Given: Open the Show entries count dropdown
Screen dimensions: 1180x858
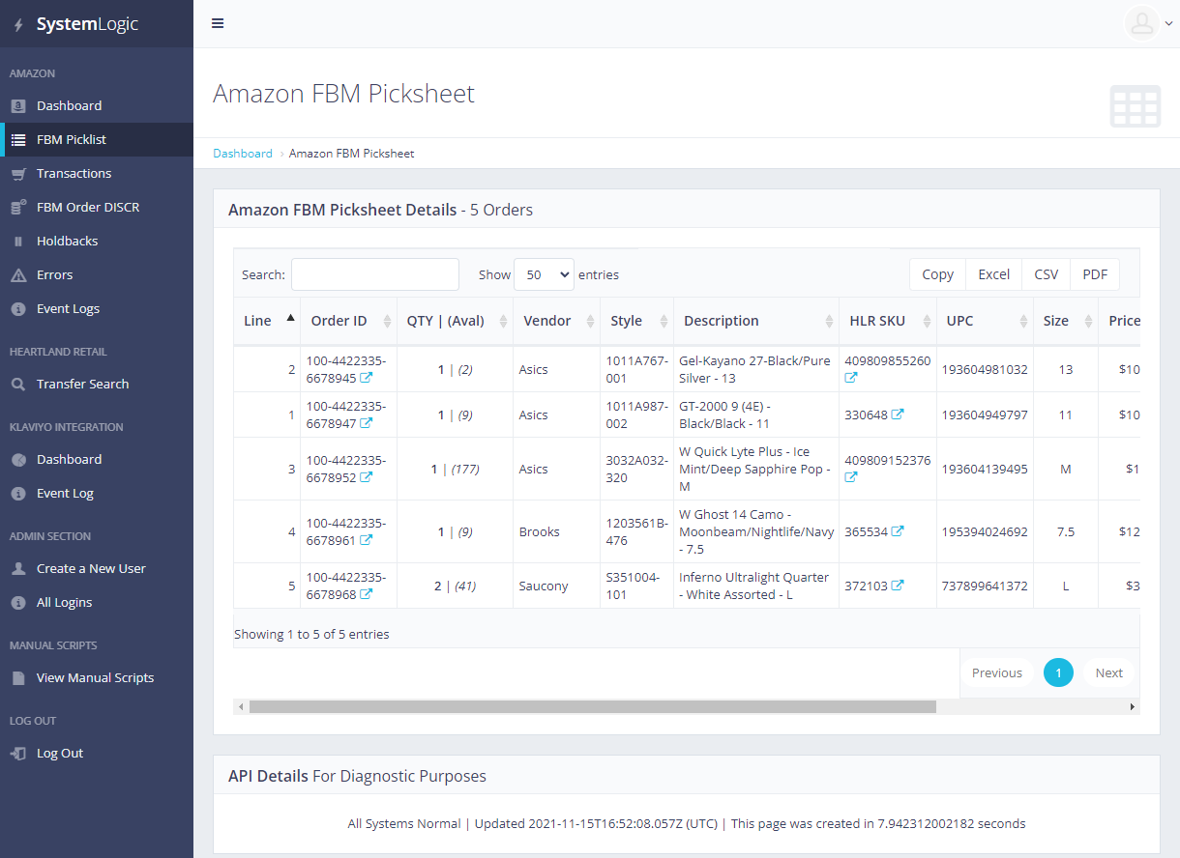Looking at the screenshot, I should (x=544, y=274).
